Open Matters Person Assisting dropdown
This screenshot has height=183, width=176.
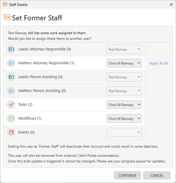pos(124,91)
